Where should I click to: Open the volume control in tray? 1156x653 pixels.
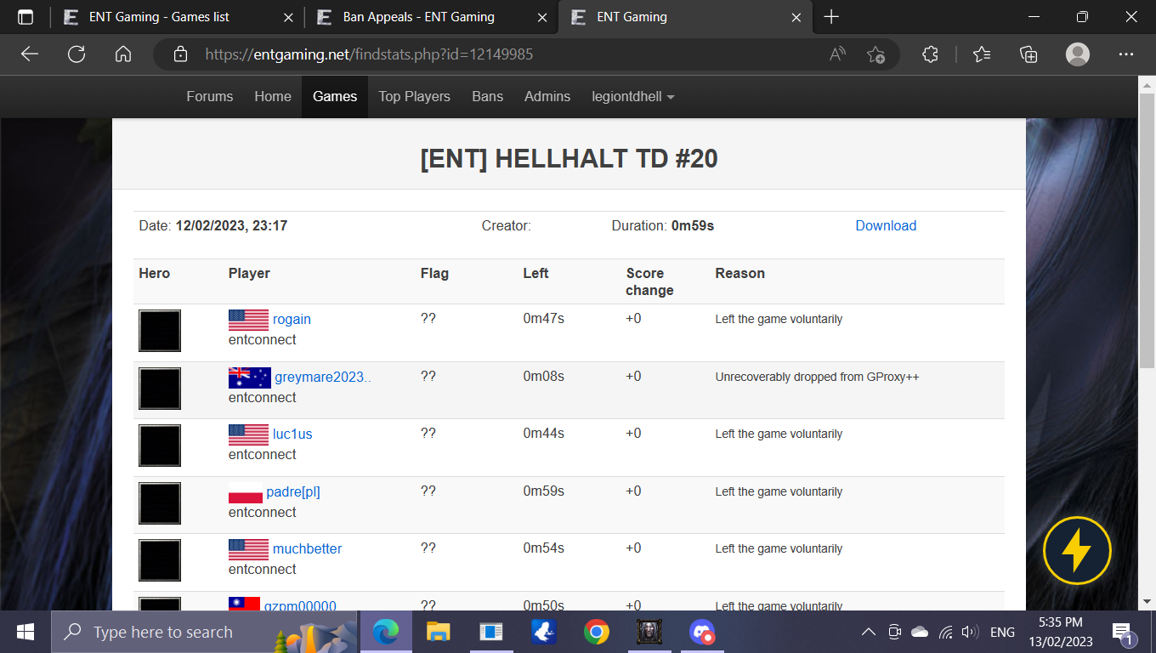tap(971, 632)
